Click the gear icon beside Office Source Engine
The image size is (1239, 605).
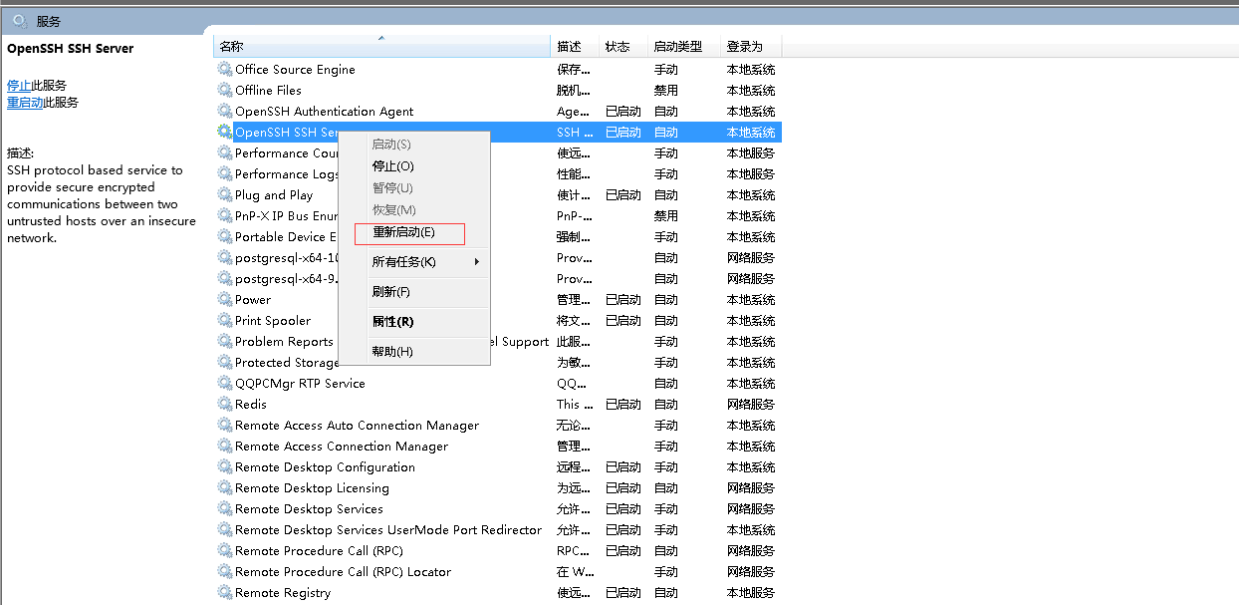point(225,70)
